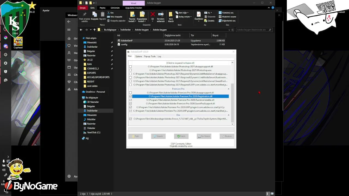Click the Path button in AdobeGenP
The image size is (349, 196).
click(x=136, y=136)
